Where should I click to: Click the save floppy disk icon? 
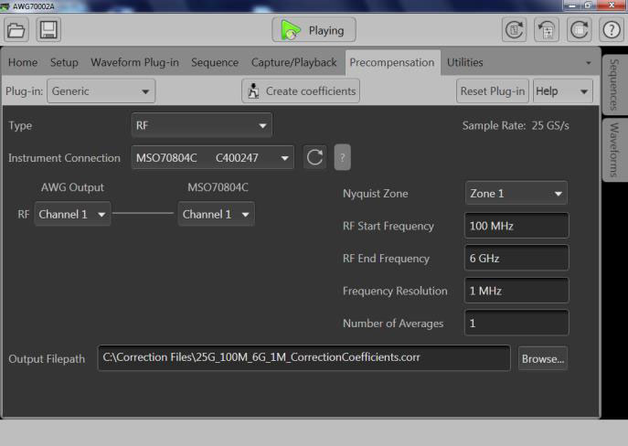(x=48, y=30)
